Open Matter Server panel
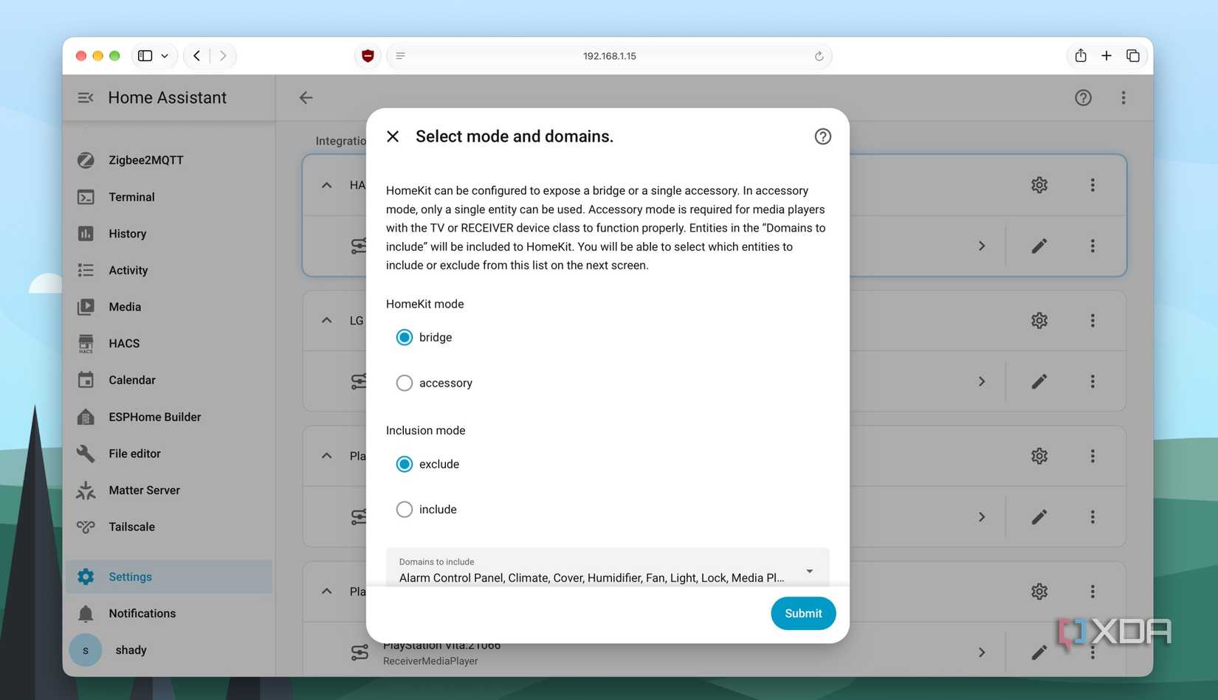The width and height of the screenshot is (1218, 700). (x=169, y=491)
